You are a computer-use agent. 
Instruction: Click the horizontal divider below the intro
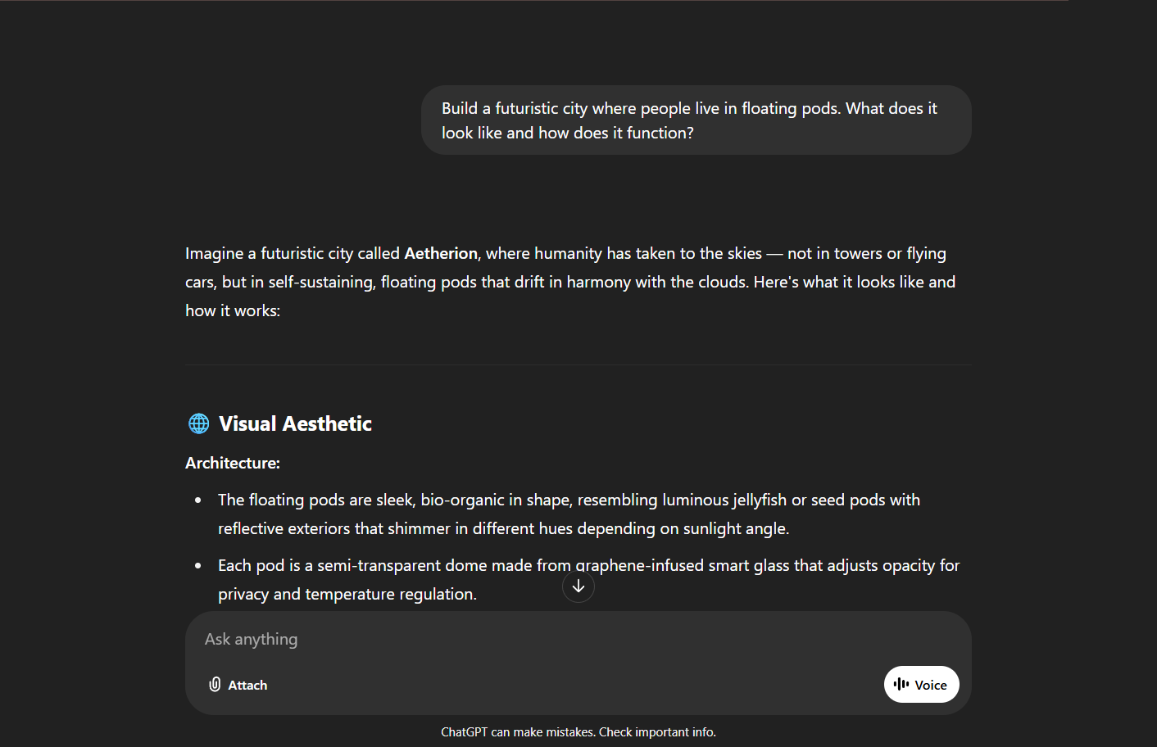click(578, 364)
